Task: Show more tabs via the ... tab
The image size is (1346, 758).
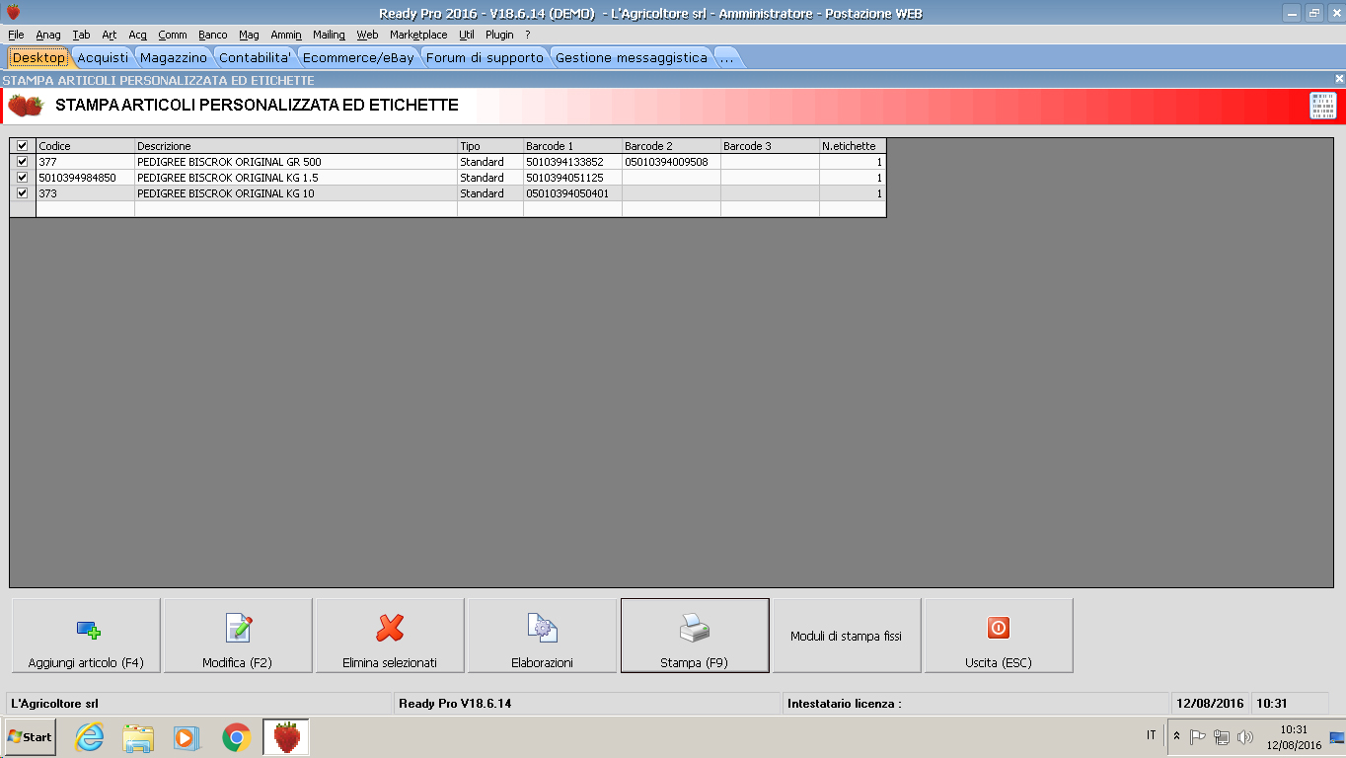Action: pos(726,58)
